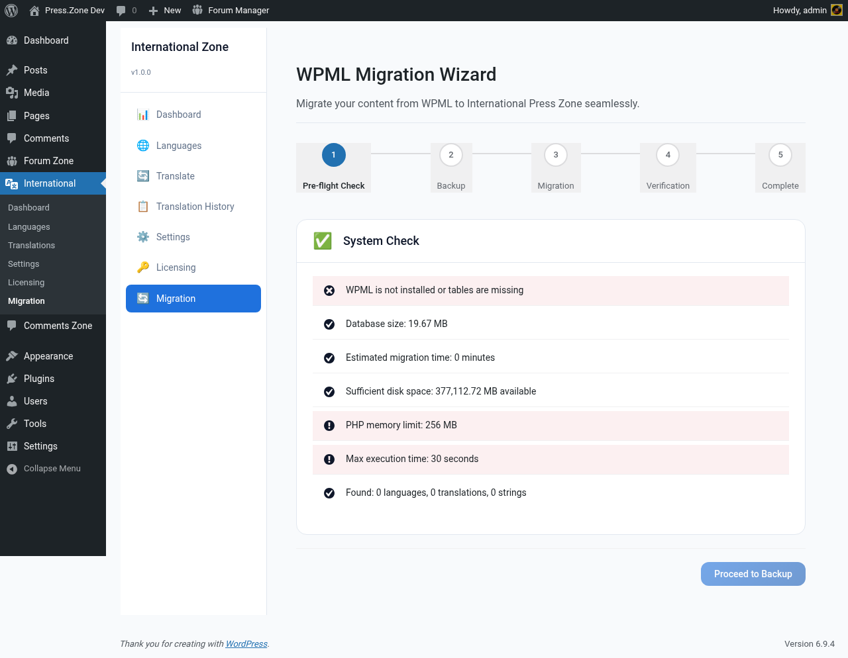Viewport: 848px width, 658px height.
Task: Click the Comments Zone bubble icon
Action: point(12,326)
